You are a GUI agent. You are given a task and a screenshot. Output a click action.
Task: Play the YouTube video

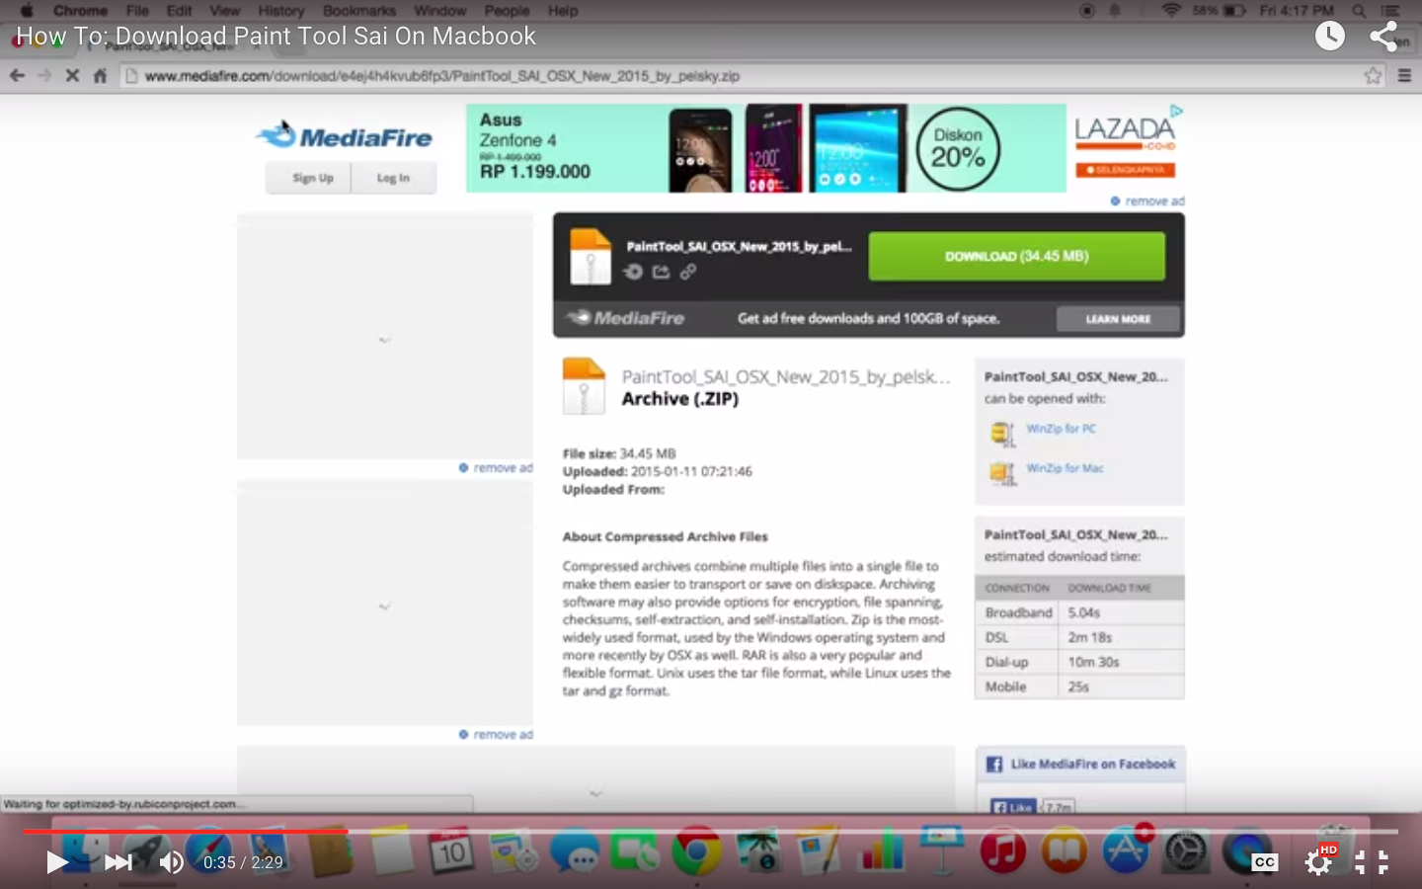(x=56, y=862)
